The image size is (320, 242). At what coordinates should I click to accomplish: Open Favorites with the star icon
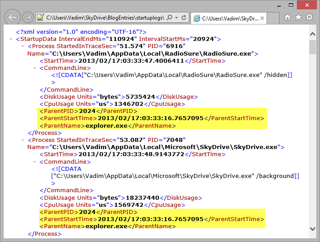click(298, 17)
